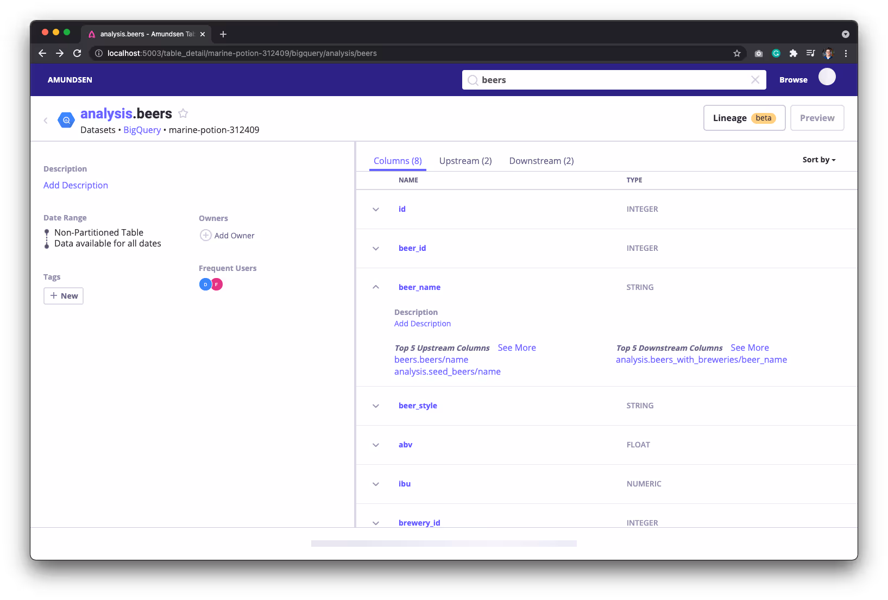Click the beer_style column name

coord(418,406)
